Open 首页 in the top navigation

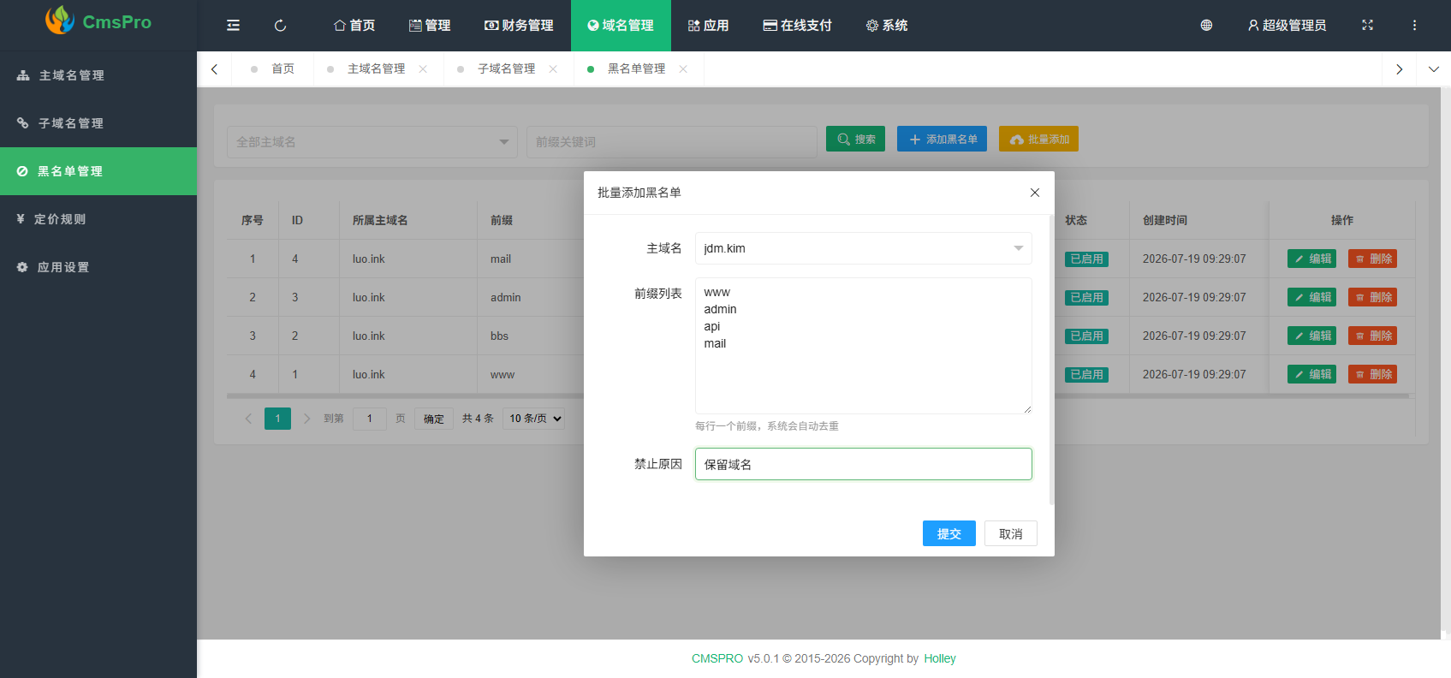(x=354, y=26)
